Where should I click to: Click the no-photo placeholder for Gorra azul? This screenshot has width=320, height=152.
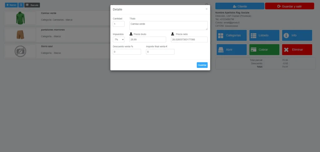tap(20, 51)
